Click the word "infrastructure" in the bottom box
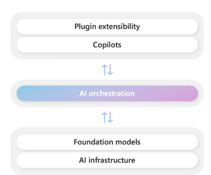The height and width of the screenshot is (175, 211). point(112,160)
